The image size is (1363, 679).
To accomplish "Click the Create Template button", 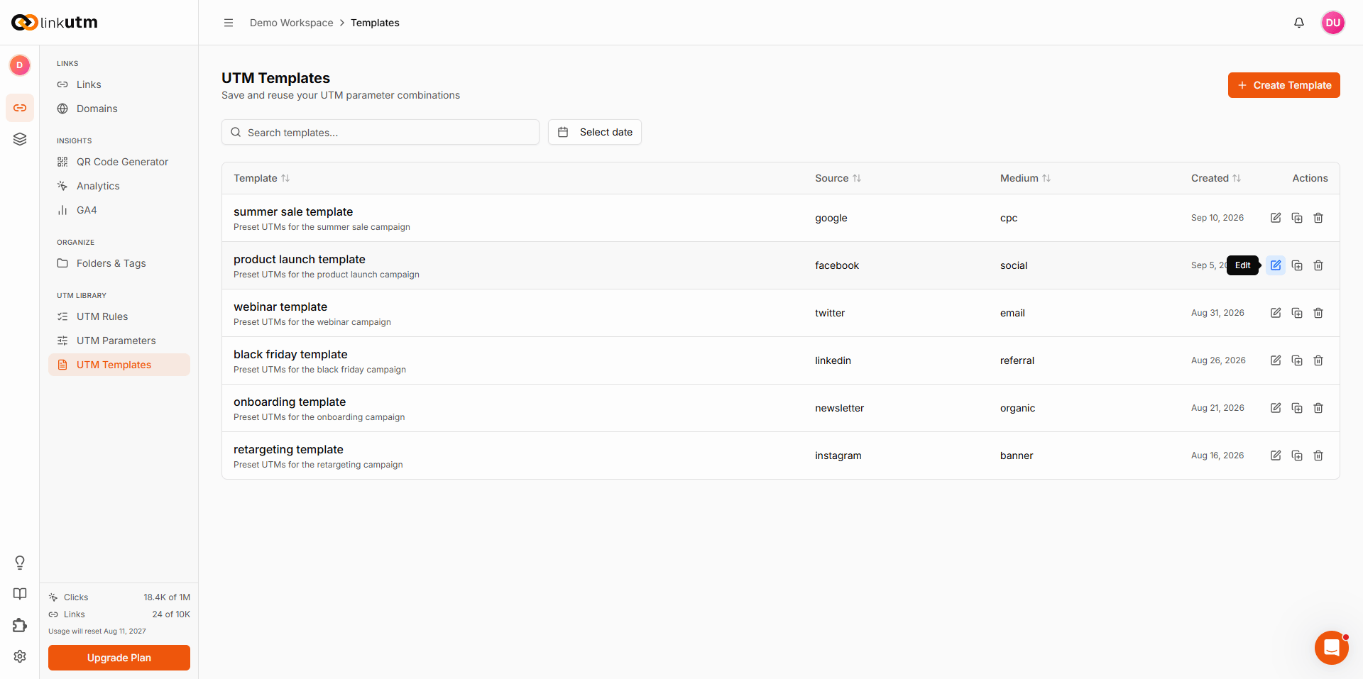I will (x=1284, y=85).
